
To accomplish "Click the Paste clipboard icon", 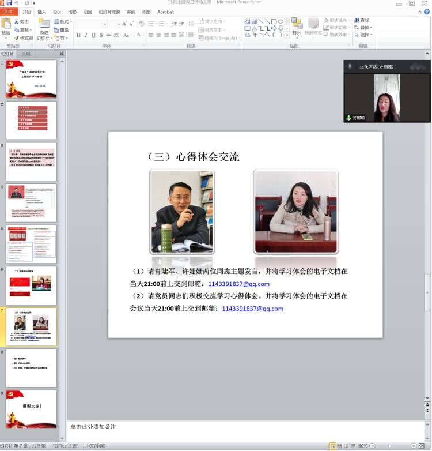I will (6, 27).
